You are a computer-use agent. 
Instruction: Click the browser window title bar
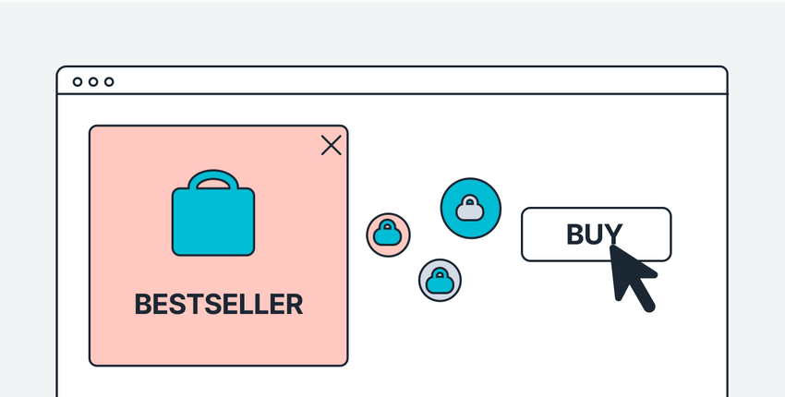392,81
